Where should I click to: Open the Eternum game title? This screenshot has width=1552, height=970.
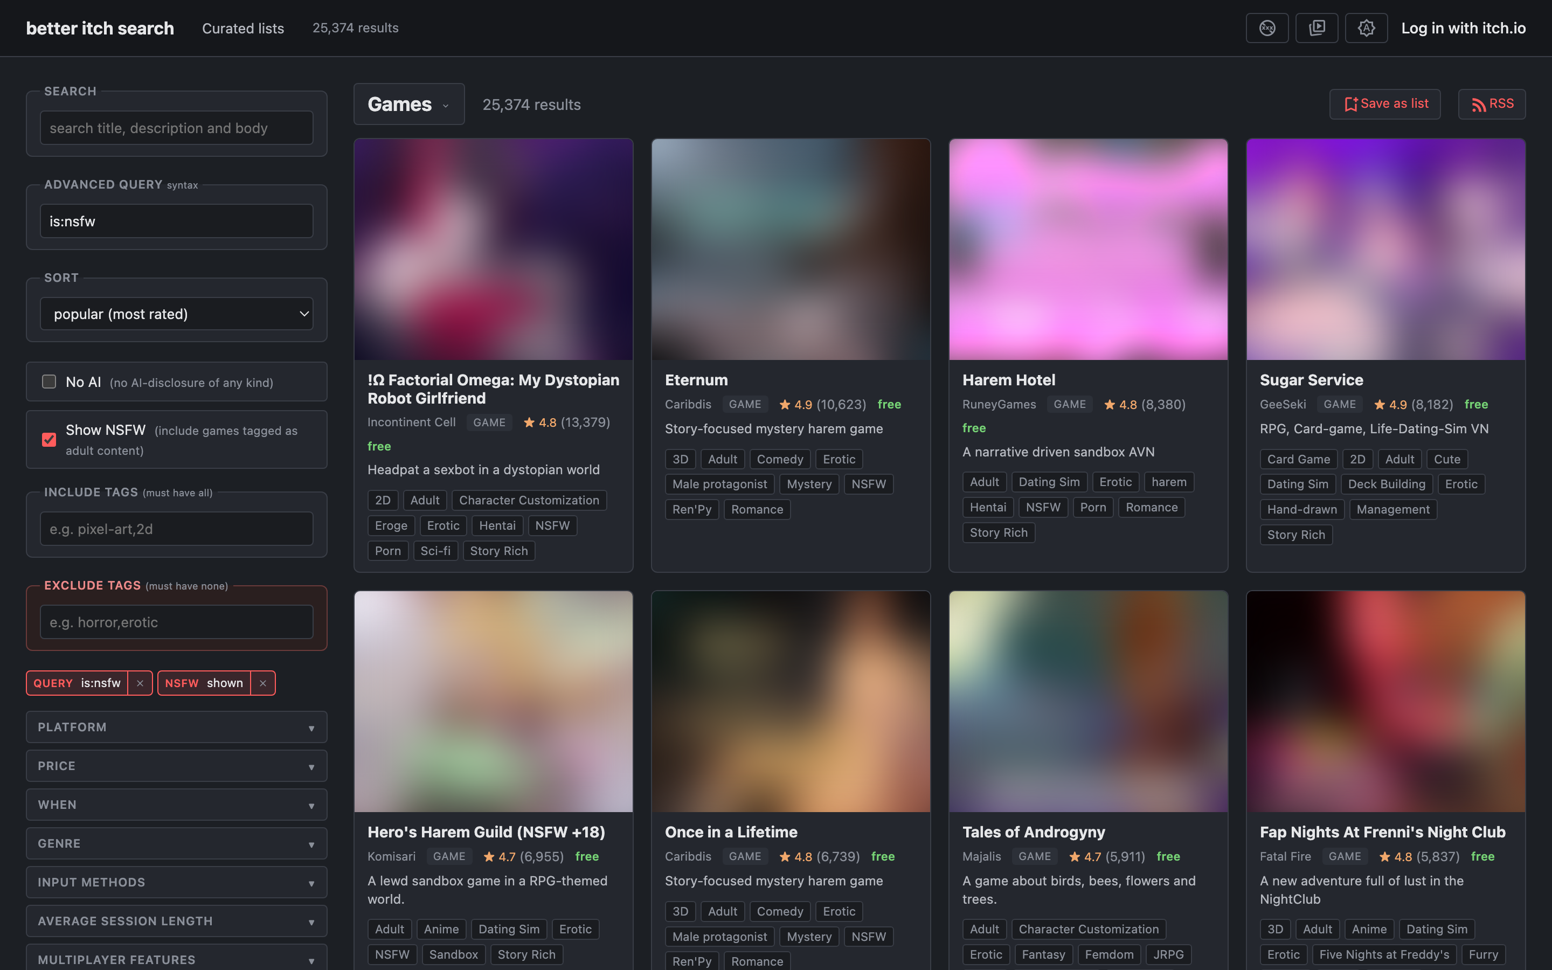(696, 380)
